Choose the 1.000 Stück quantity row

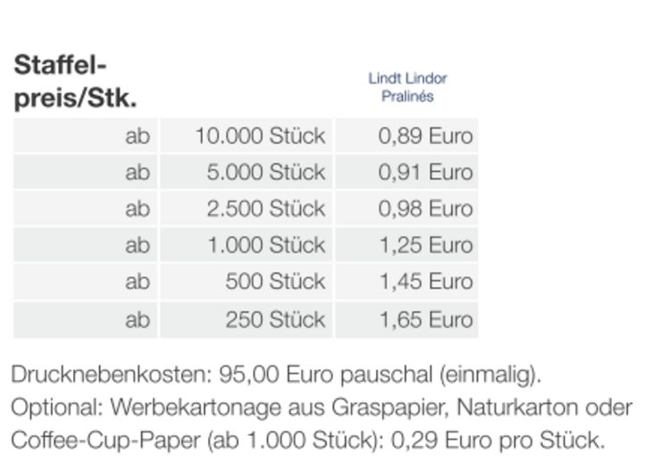[x=265, y=245]
